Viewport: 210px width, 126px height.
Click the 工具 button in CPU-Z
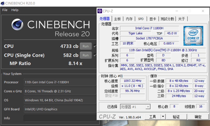153,117
